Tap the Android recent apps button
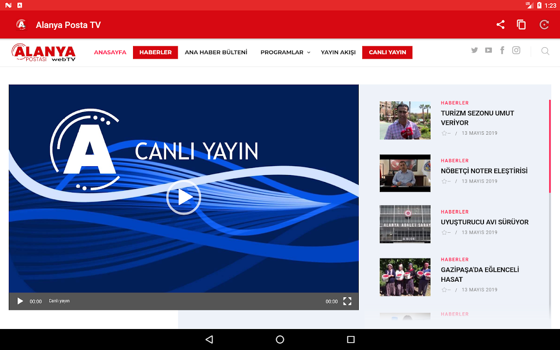Viewport: 560px width, 350px height. (x=350, y=339)
